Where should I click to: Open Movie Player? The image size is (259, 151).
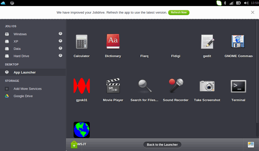[x=113, y=86]
